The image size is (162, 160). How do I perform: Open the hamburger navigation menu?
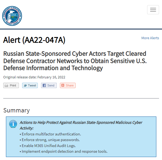tap(153, 10)
